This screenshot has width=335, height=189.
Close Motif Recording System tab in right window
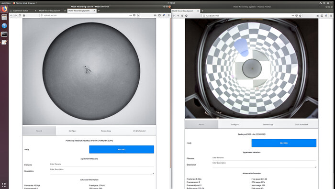click(x=198, y=11)
